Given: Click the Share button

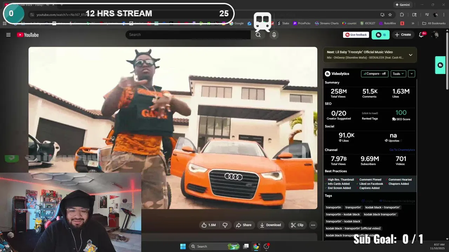Looking at the screenshot, I should coord(244,225).
